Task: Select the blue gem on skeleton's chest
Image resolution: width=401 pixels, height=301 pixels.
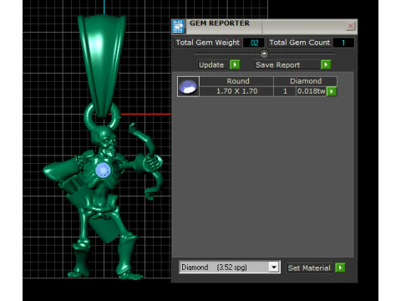Action: point(103,170)
